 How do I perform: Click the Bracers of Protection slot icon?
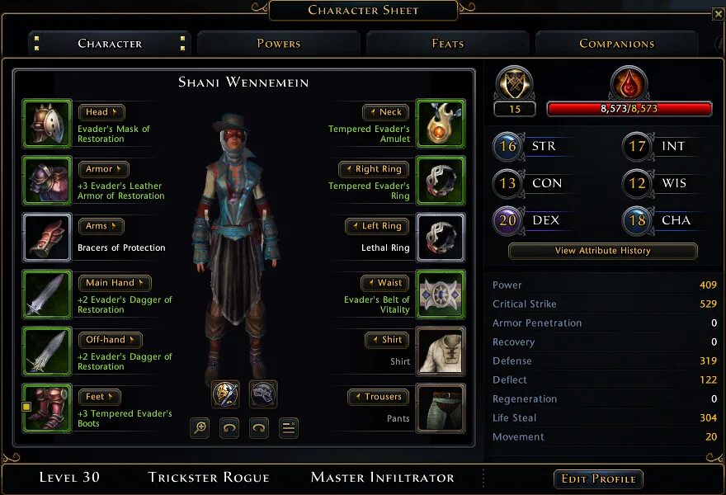pos(47,238)
